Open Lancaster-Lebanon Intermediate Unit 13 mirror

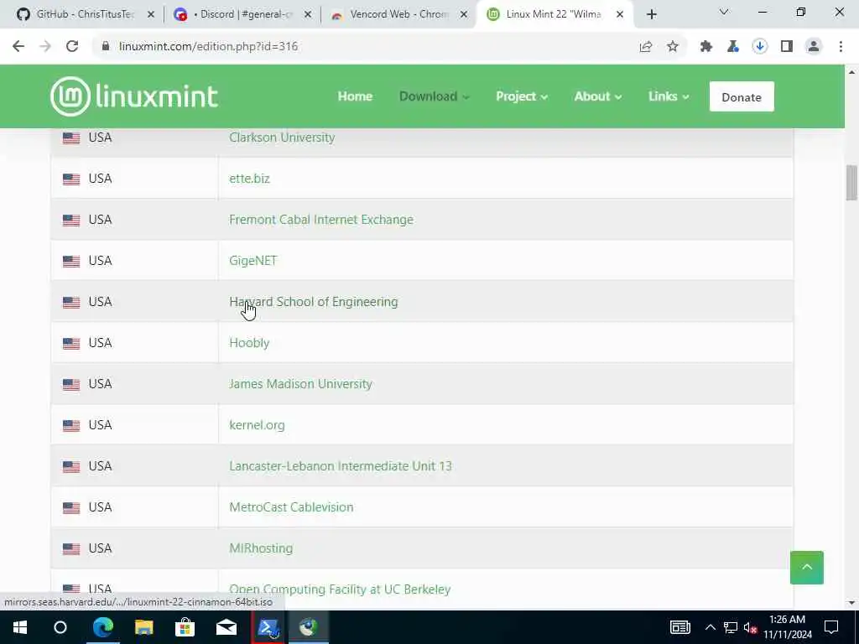coord(341,466)
